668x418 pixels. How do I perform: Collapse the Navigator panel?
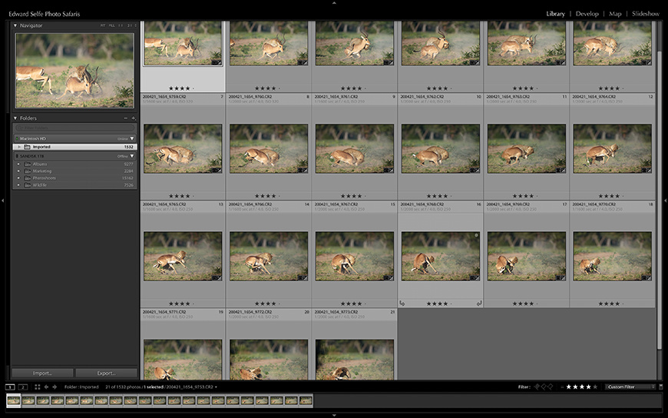point(15,25)
